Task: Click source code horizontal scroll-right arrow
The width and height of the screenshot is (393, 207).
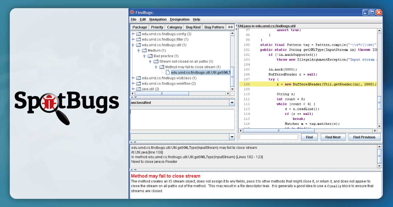Action: tap(375, 131)
